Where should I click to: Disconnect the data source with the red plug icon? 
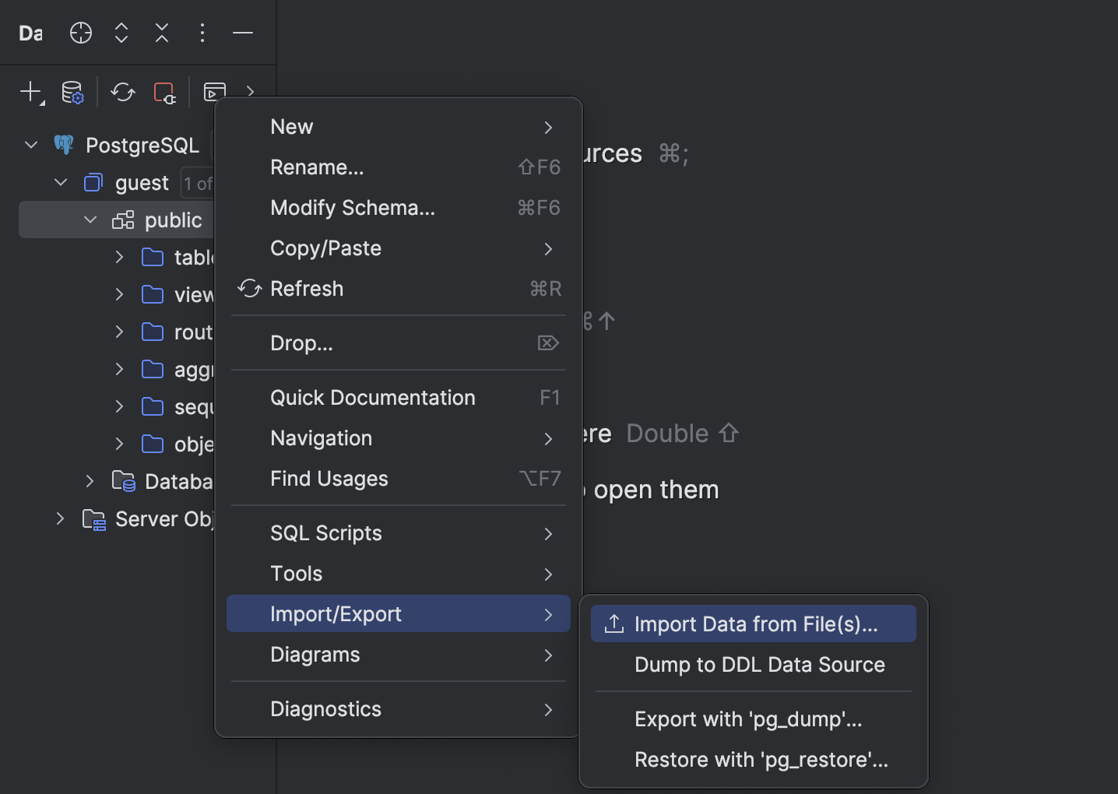164,92
